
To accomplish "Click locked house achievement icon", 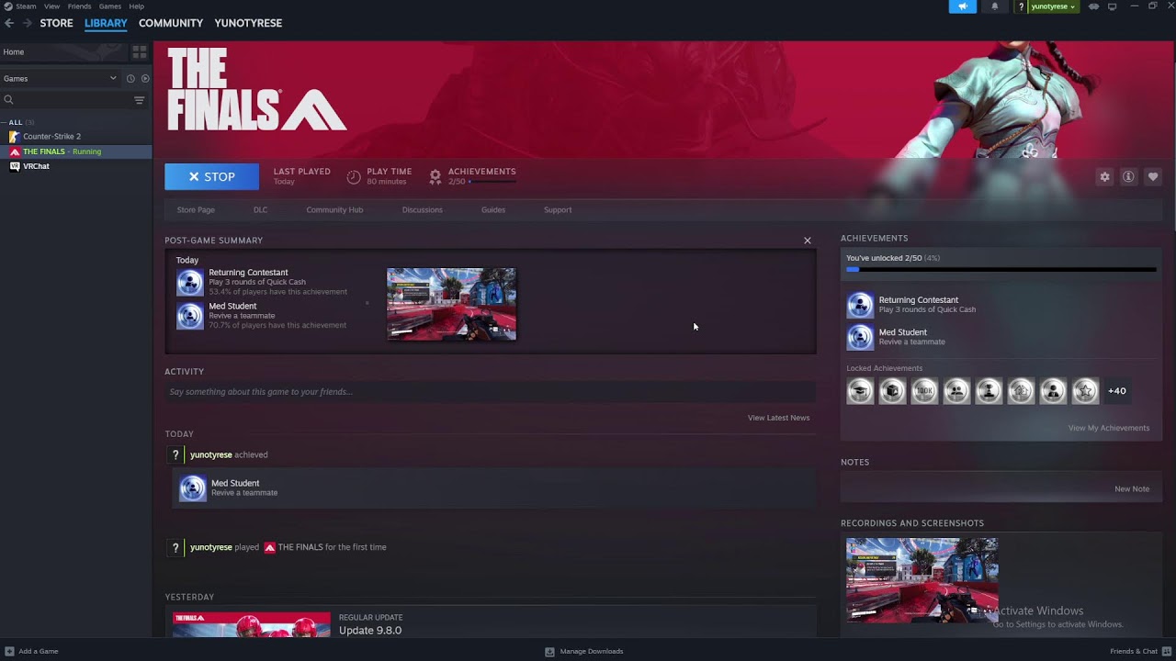I will tap(1021, 391).
